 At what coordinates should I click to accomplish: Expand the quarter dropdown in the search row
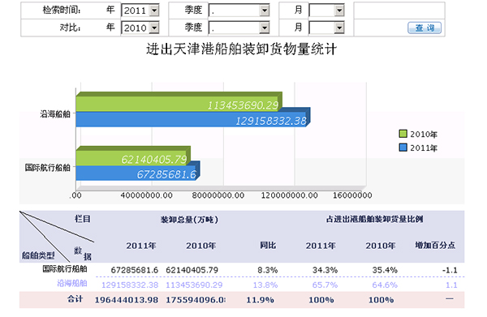pyautogui.click(x=239, y=11)
